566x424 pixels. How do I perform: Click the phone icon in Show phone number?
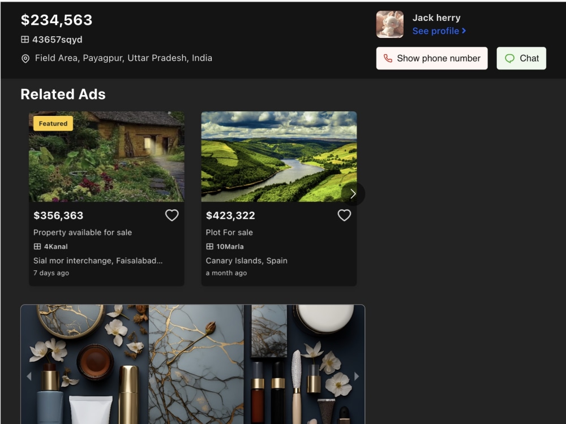coord(388,58)
